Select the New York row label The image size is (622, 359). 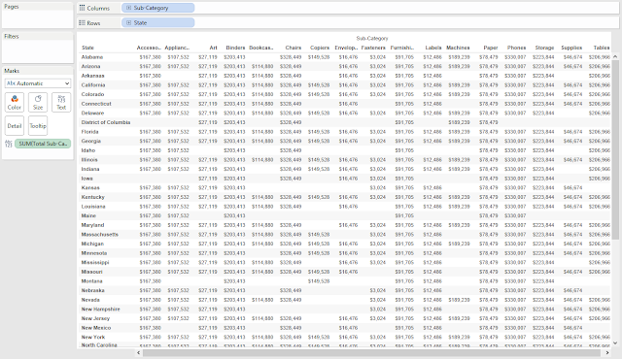click(x=93, y=338)
